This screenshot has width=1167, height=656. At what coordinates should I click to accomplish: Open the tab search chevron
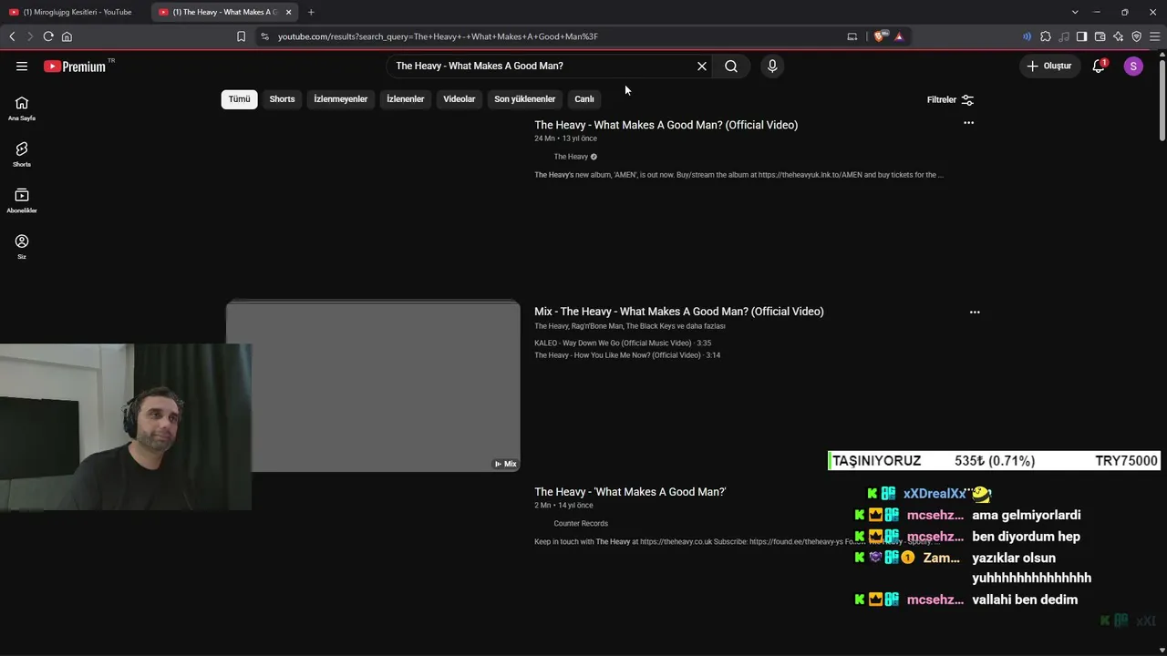pos(1075,12)
